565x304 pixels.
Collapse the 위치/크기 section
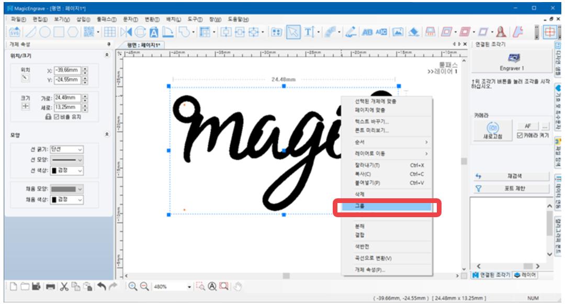click(x=107, y=55)
